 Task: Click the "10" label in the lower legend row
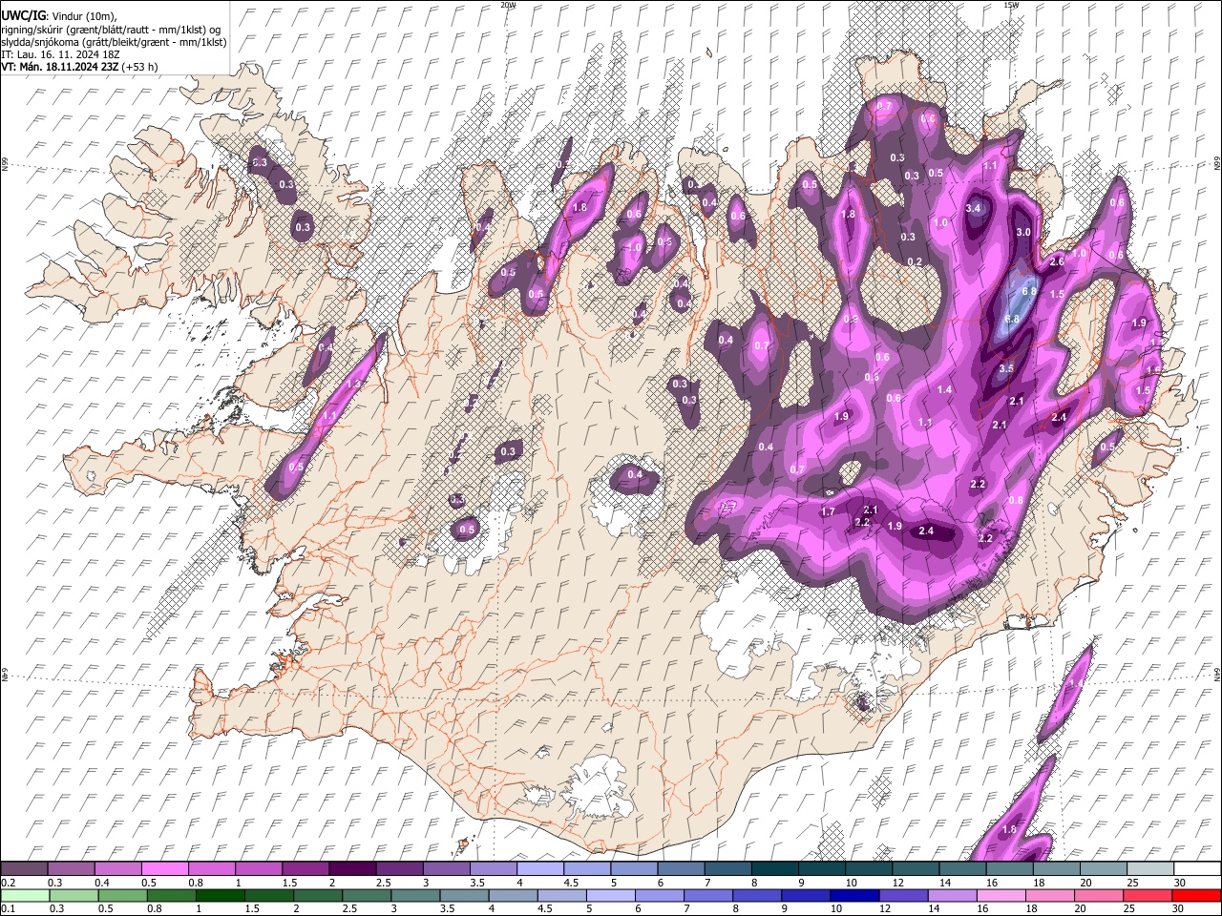click(836, 909)
